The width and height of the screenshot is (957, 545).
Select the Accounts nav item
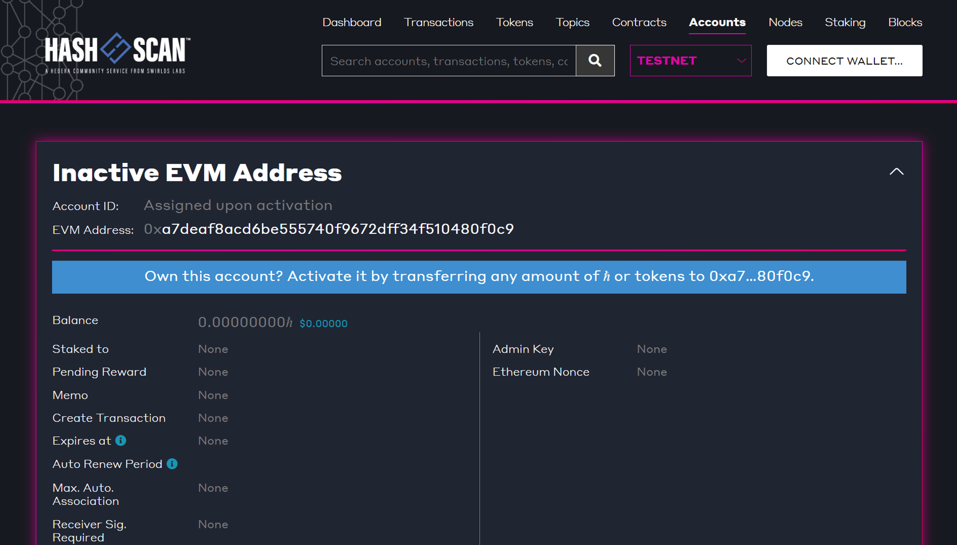(x=717, y=23)
